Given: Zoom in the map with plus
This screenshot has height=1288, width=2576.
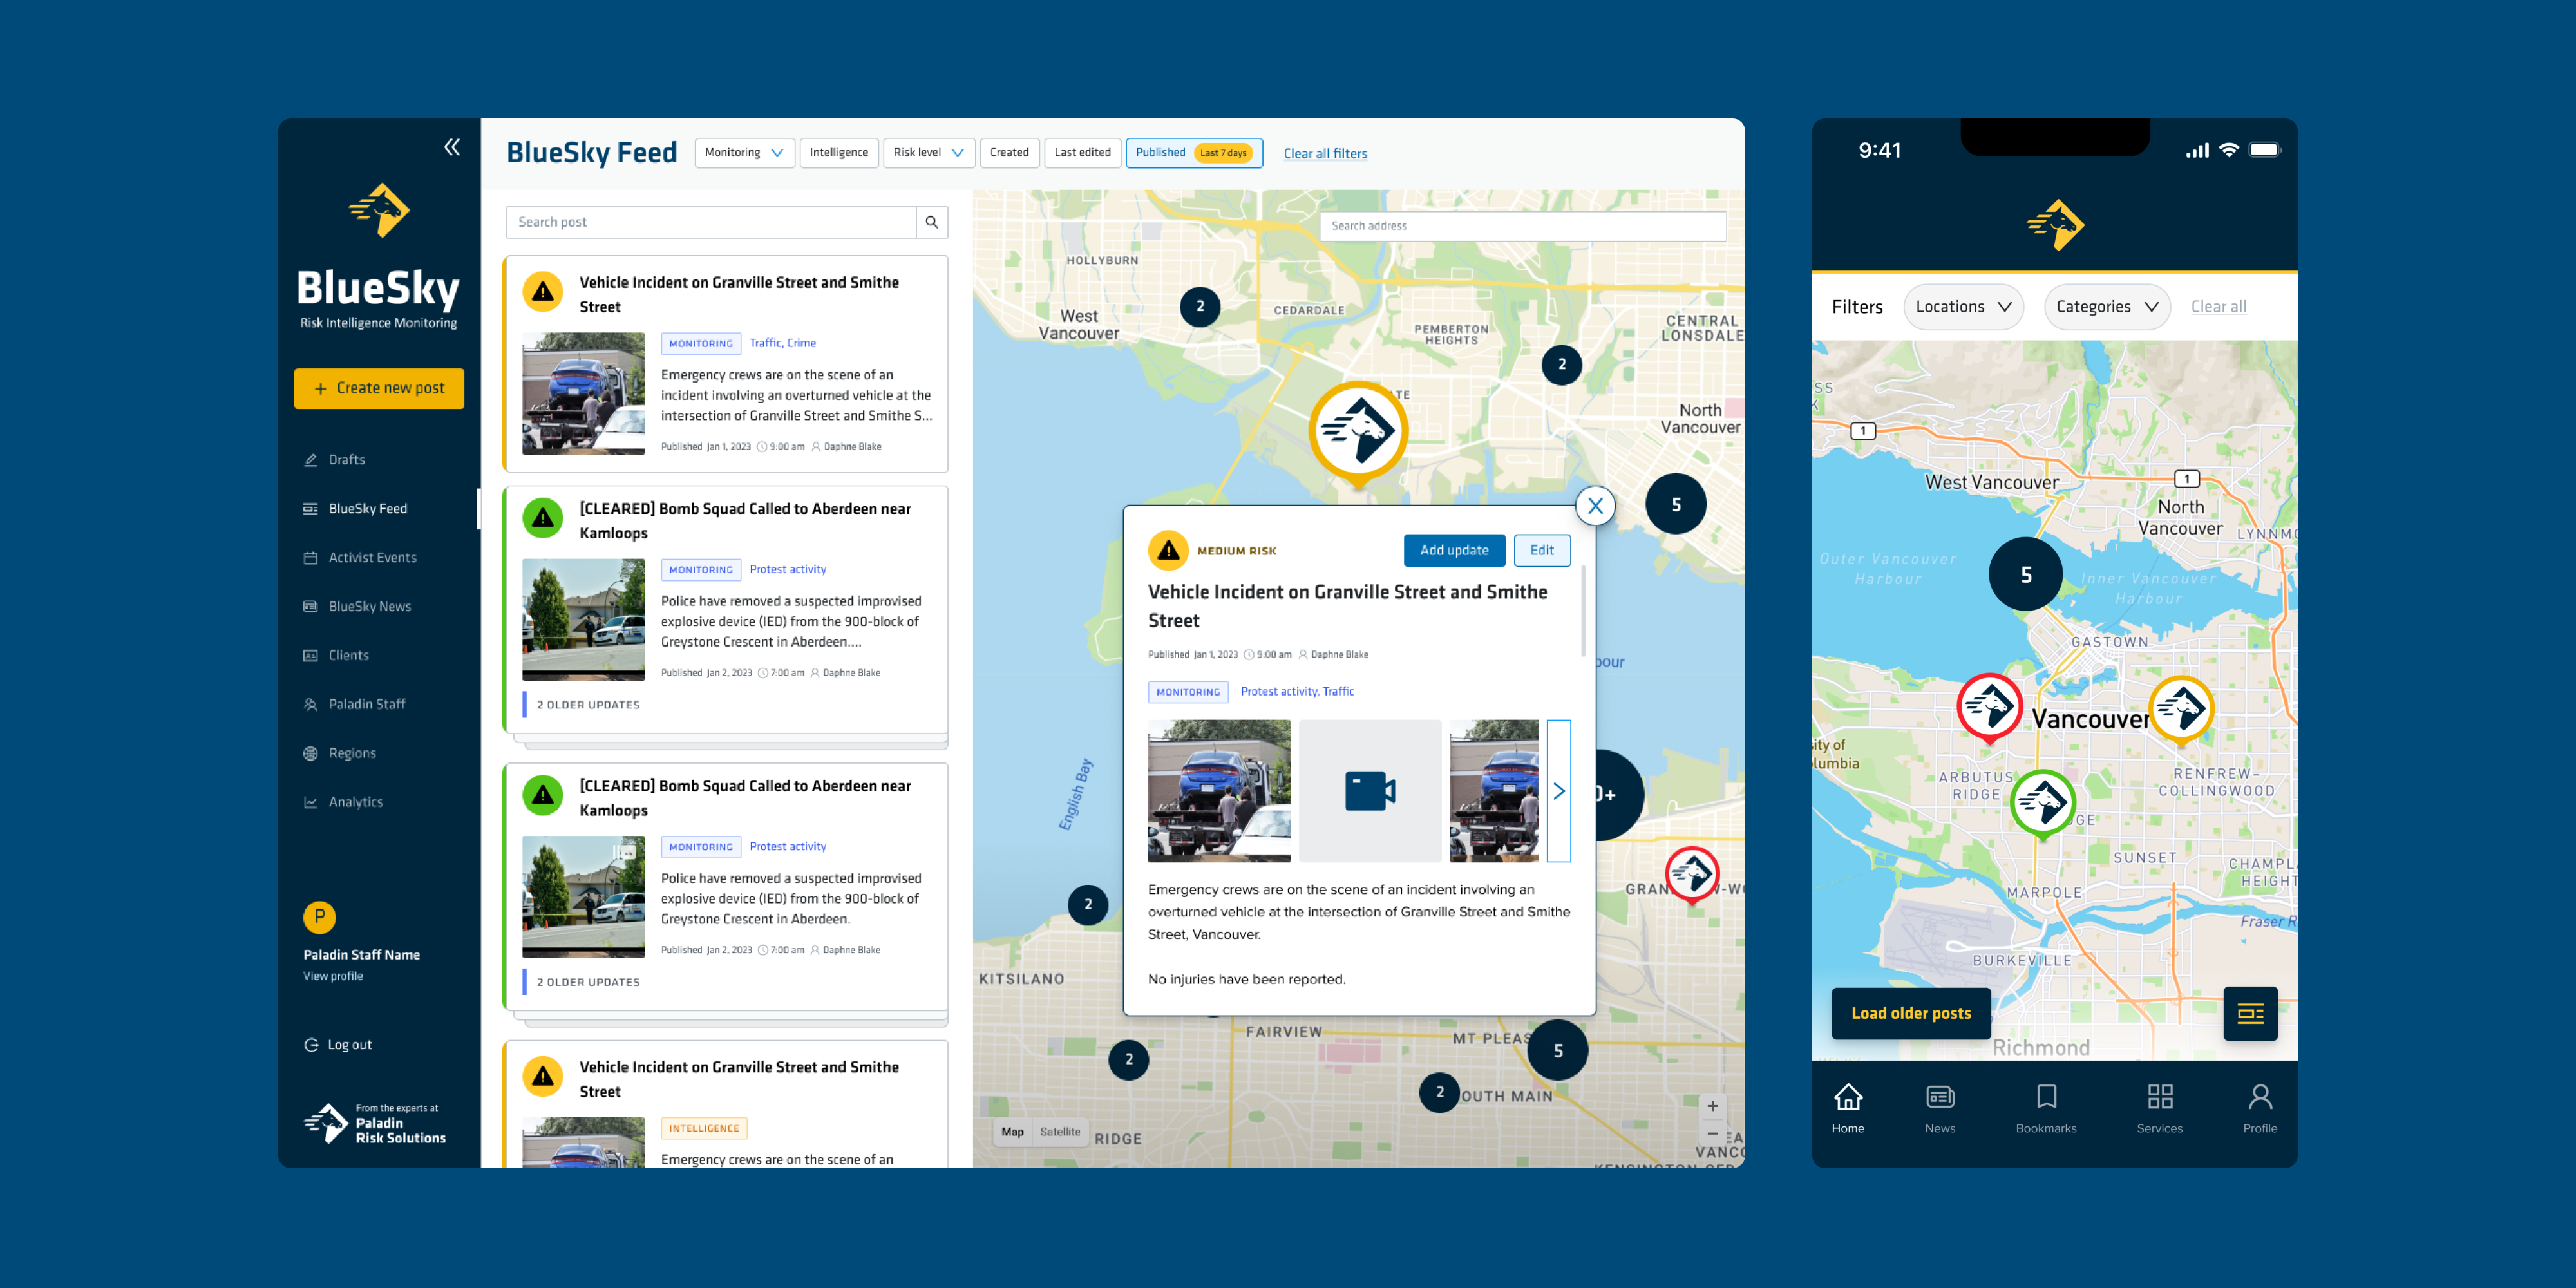Looking at the screenshot, I should tap(1713, 1106).
